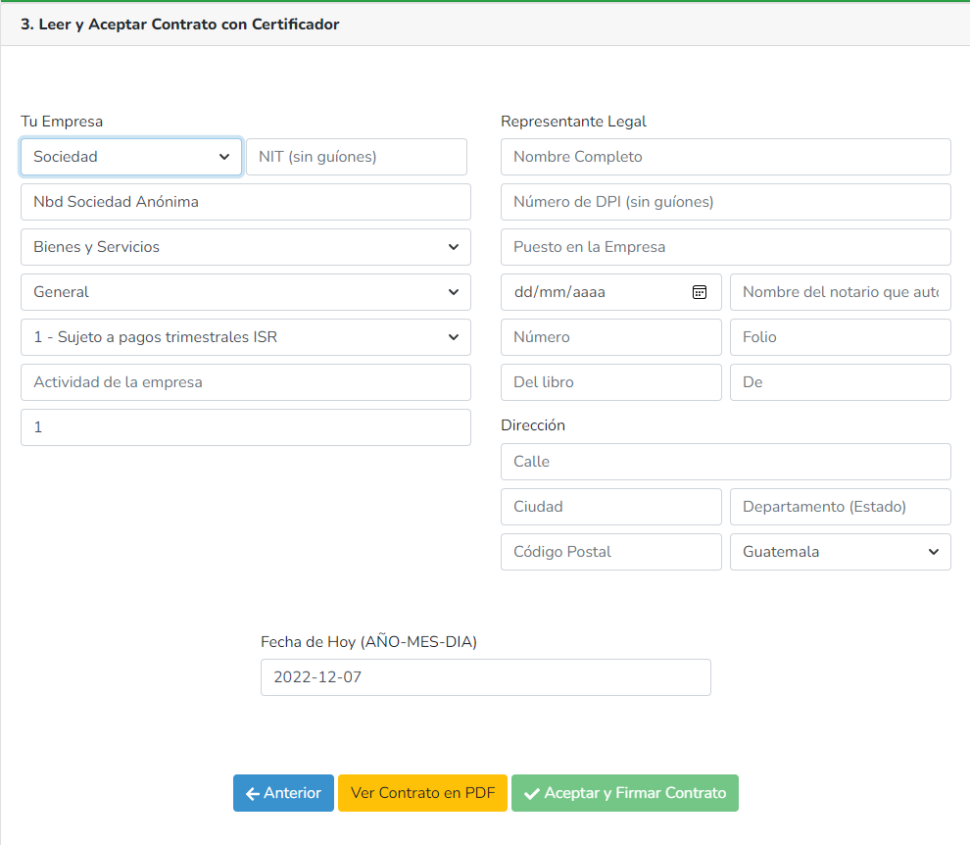Select the Puesto en la Empresa field
This screenshot has height=845, width=970.
[725, 247]
